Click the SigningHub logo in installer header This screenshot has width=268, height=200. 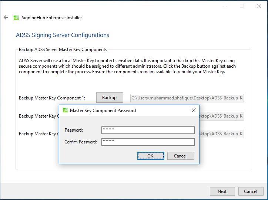[x=16, y=18]
